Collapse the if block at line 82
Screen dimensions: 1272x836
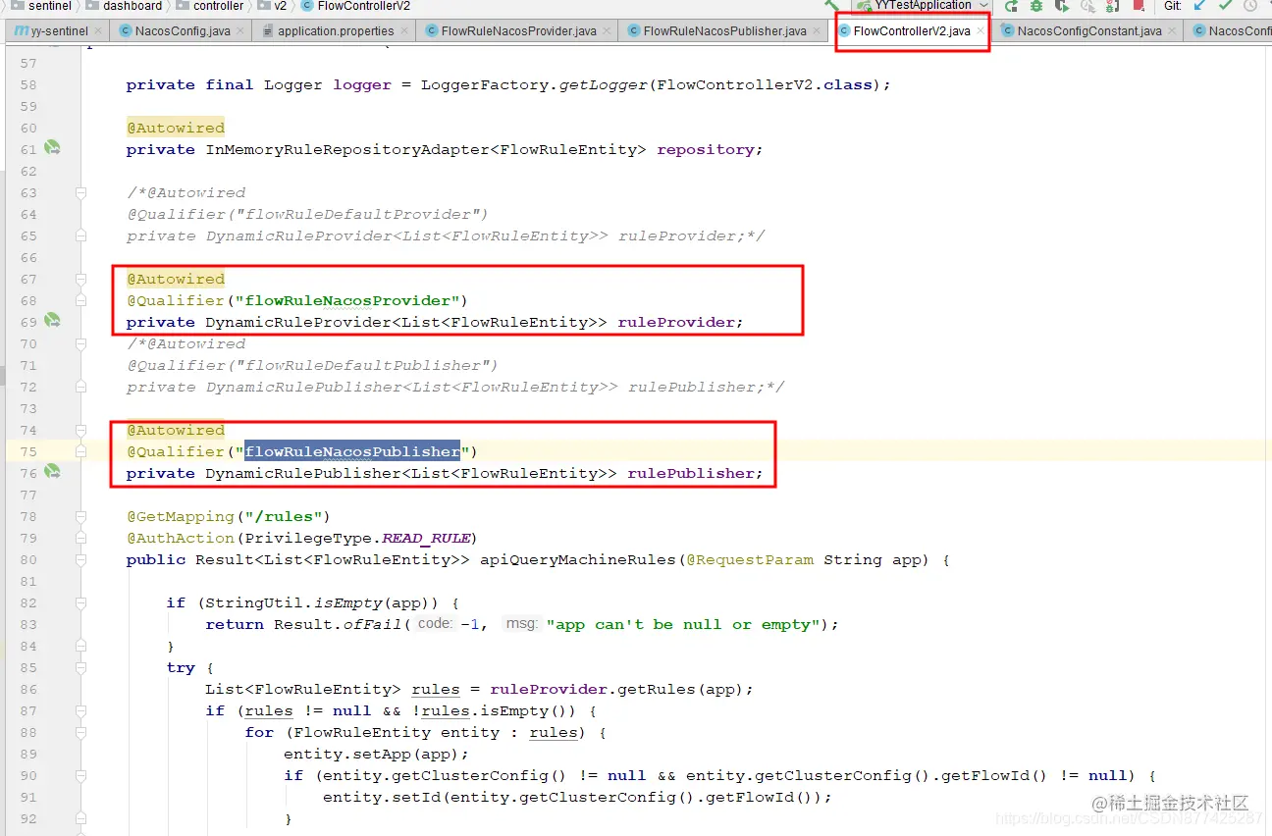pos(81,602)
